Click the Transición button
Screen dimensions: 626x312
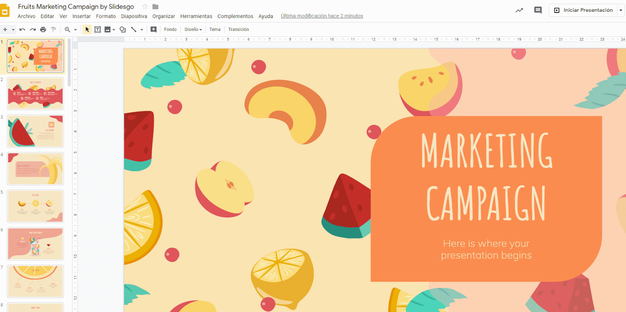(x=238, y=29)
